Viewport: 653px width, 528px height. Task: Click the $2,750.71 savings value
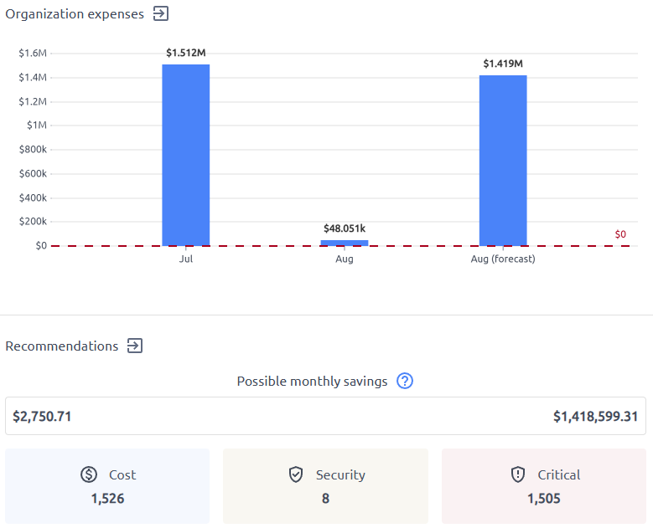(42, 416)
